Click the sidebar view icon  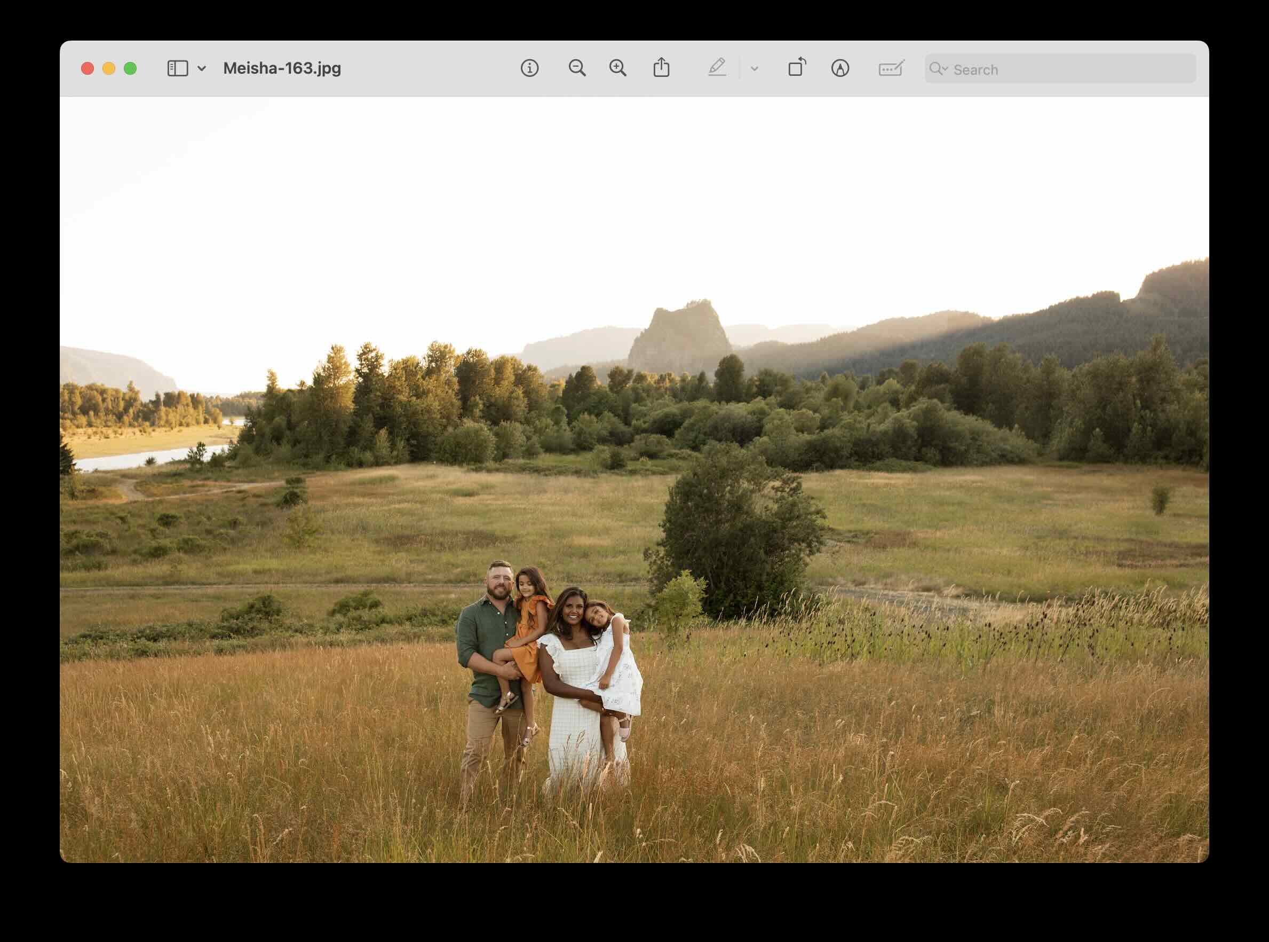tap(177, 68)
